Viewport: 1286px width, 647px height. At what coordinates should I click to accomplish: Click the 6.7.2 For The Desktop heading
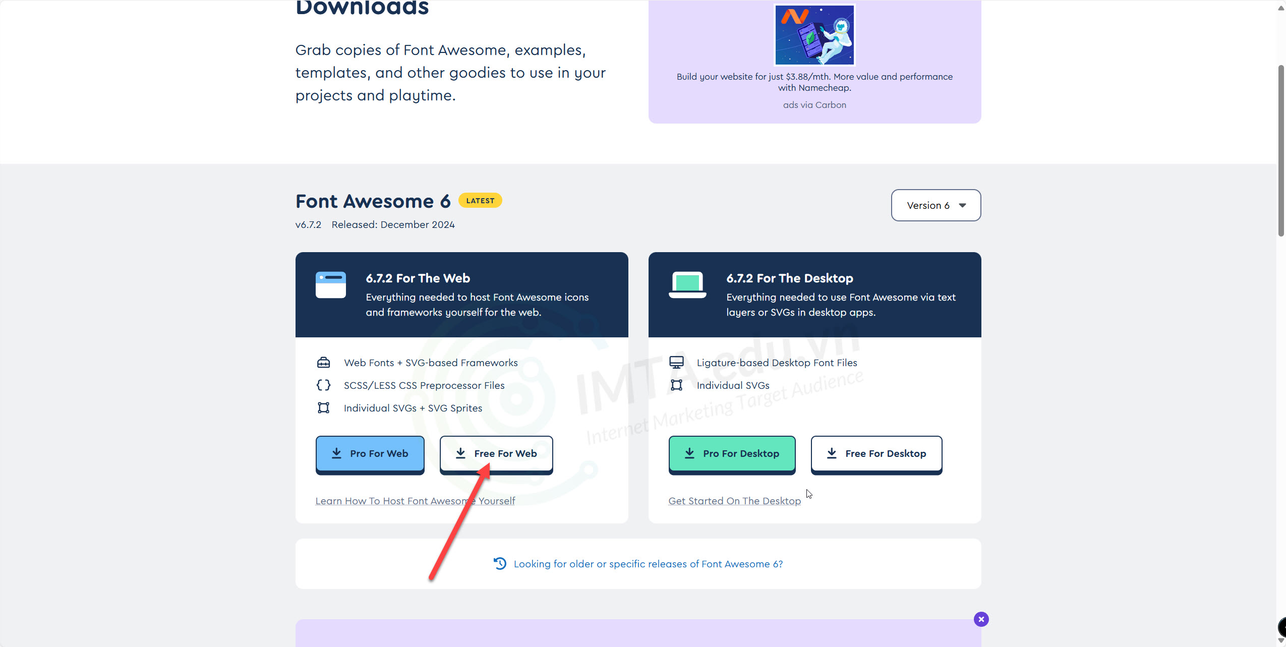789,278
